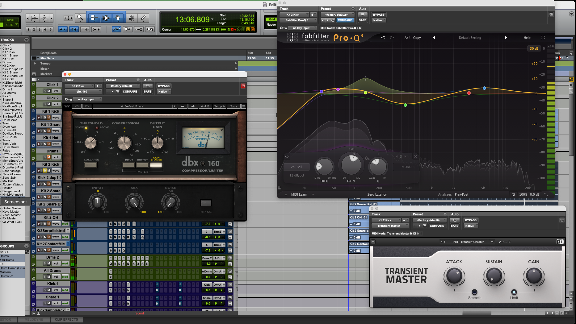Switch to MELODYNE tab
This screenshot has height=324, width=576.
tap(34, 320)
